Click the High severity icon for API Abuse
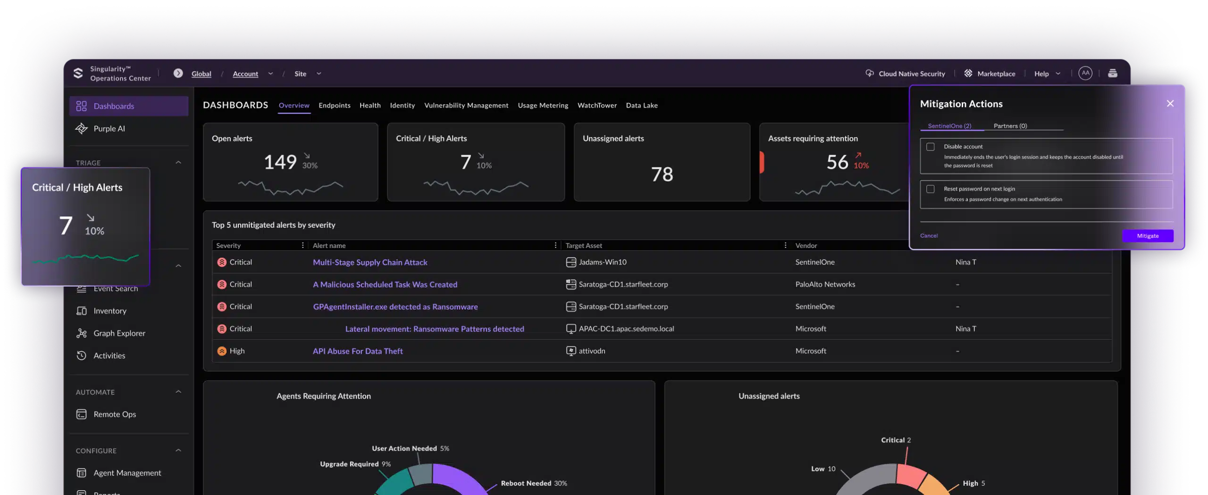The height and width of the screenshot is (495, 1208). (x=222, y=351)
